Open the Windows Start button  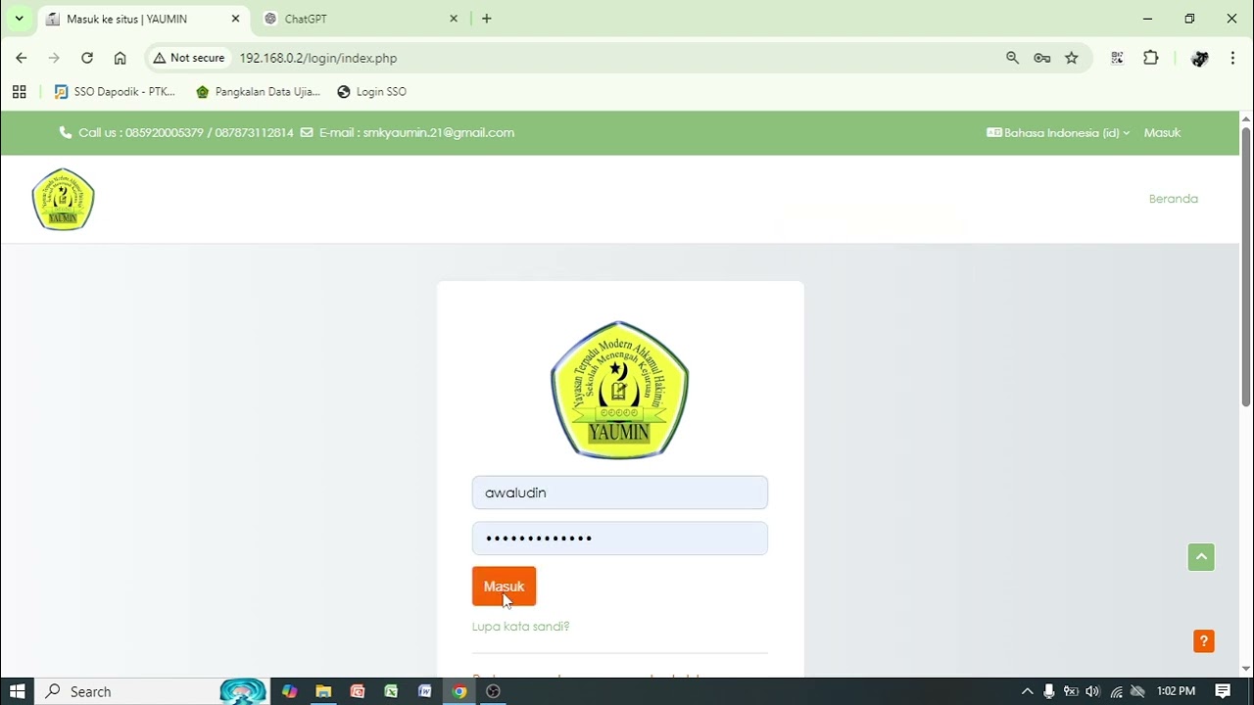(17, 691)
